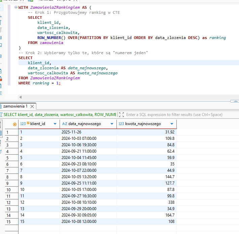This screenshot has height=234, width=239.
Task: Close the zamowienia 1 result tab
Action: pos(32,106)
